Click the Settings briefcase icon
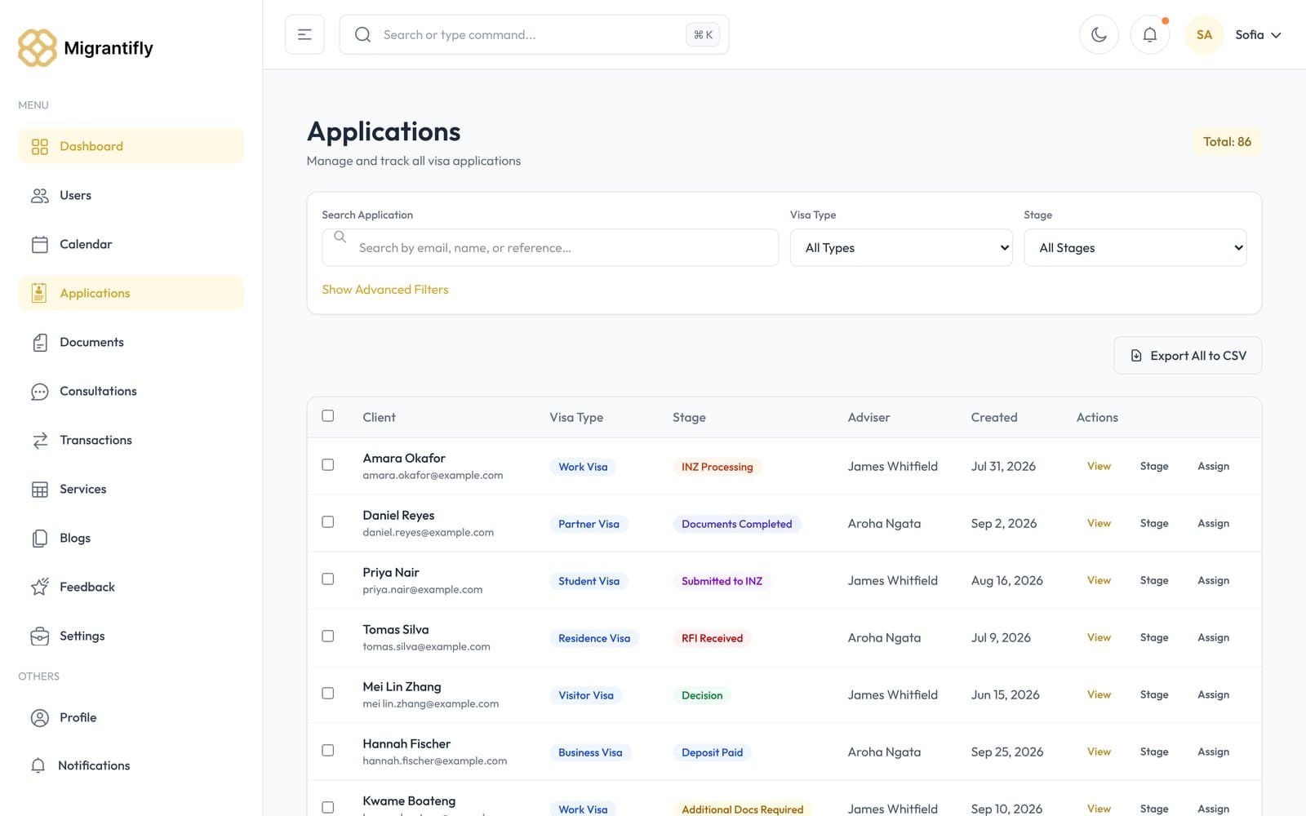 point(39,636)
